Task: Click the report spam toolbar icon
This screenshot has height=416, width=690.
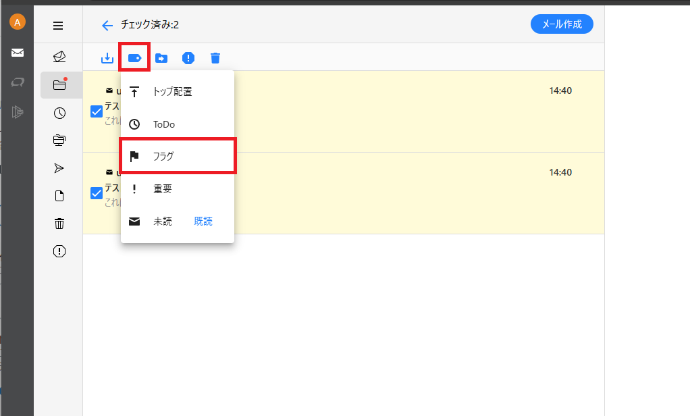Action: point(188,57)
